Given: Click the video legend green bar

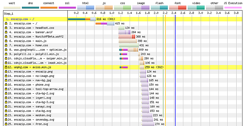Looking at the screenshot, I should pyautogui.click(x=196, y=8).
